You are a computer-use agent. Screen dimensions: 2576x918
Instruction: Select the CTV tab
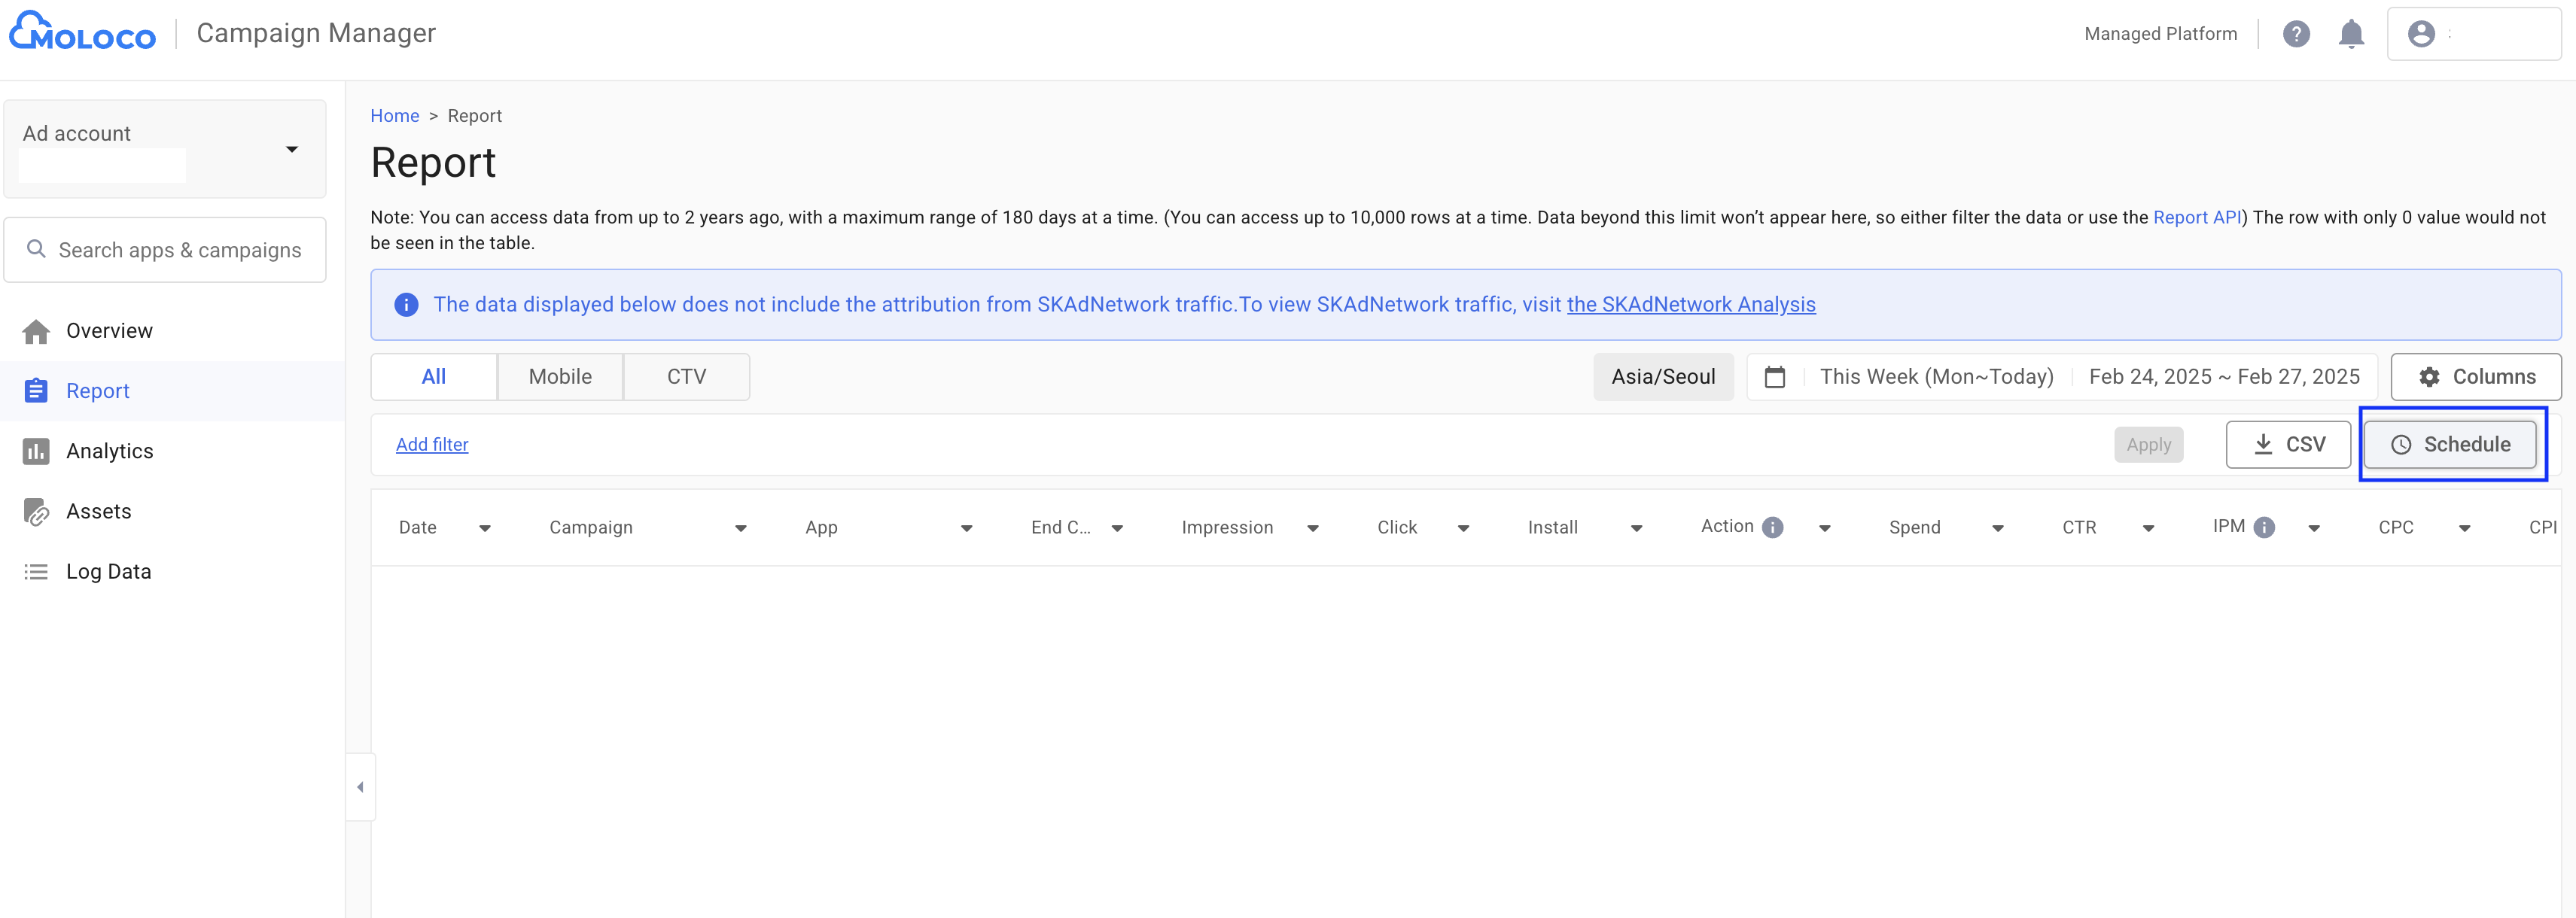click(x=687, y=376)
